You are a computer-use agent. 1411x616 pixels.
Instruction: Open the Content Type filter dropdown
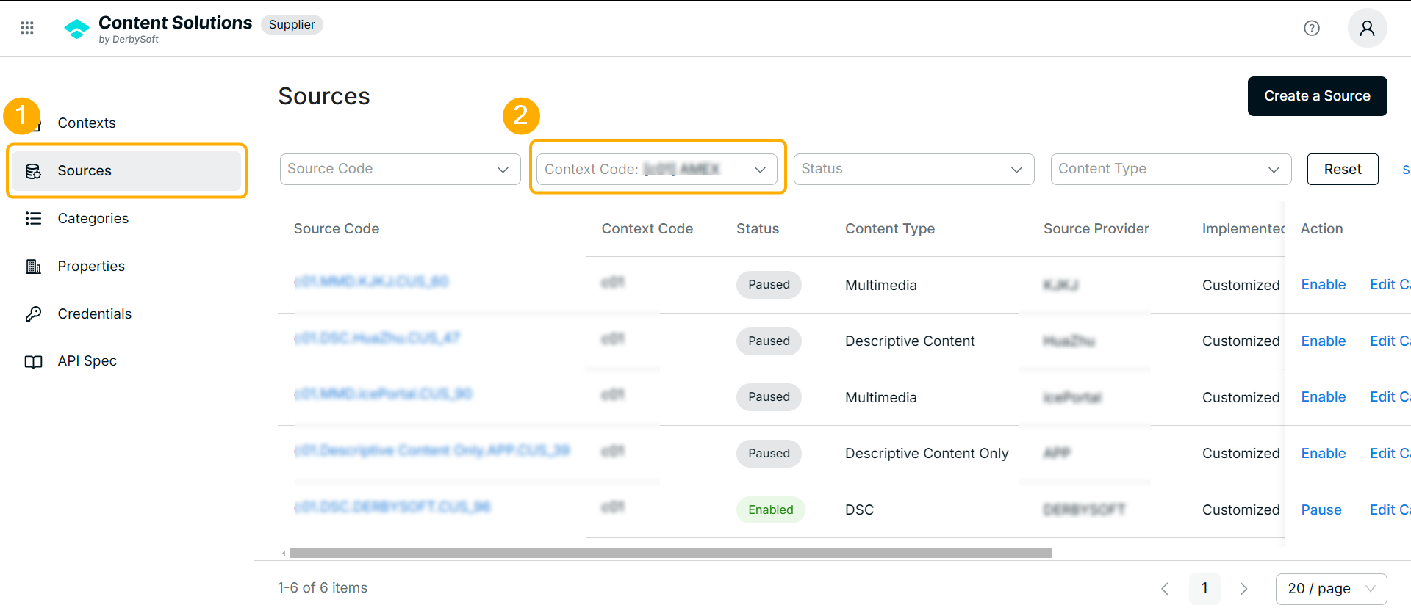[1171, 169]
